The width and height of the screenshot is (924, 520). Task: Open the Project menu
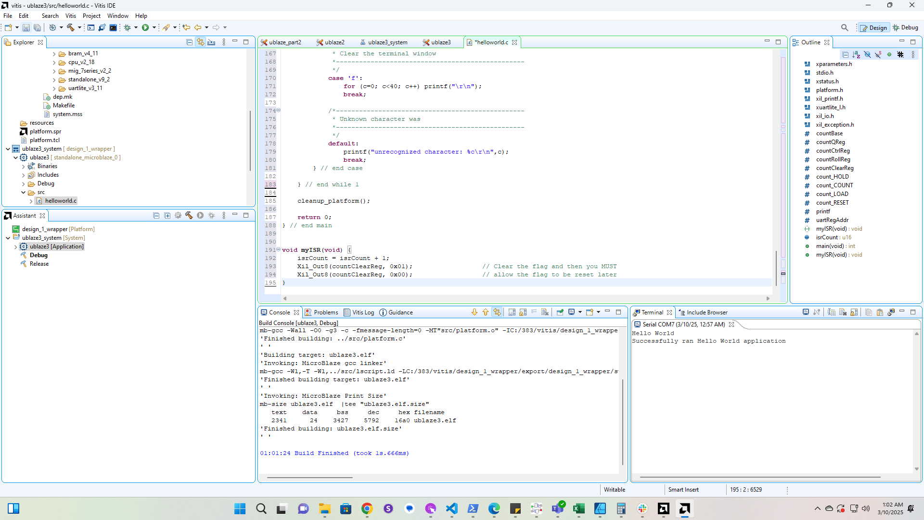91,15
